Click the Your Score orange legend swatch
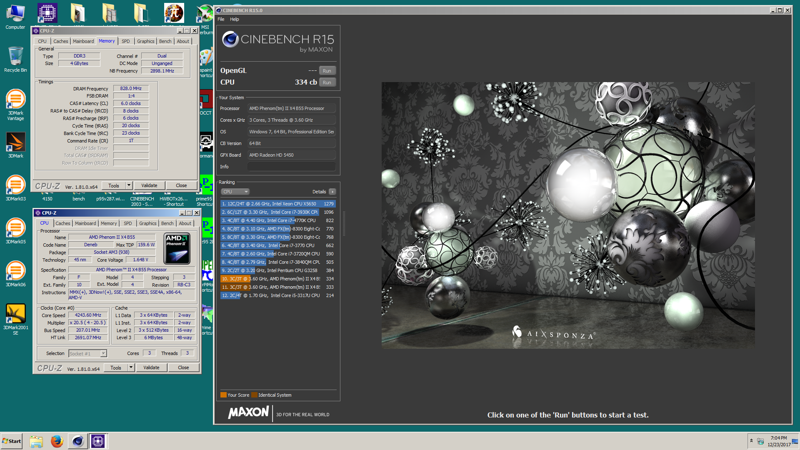The height and width of the screenshot is (450, 800). 223,395
